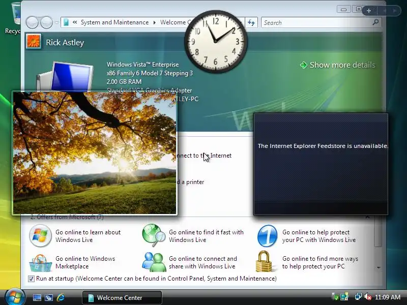Click Rick Astley user picture
Image resolution: width=407 pixels, height=305 pixels.
(x=34, y=41)
